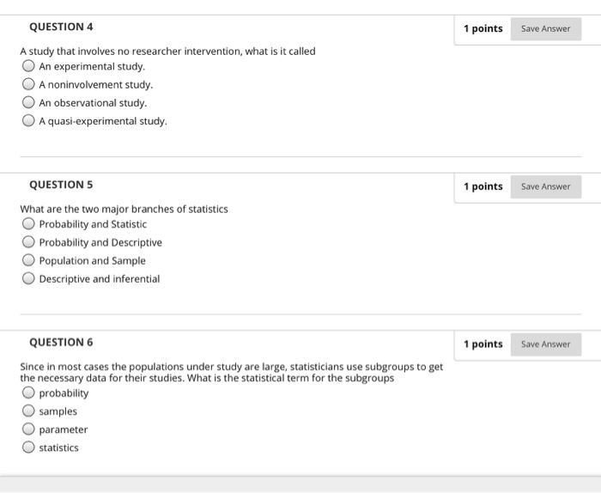This screenshot has height=493, width=601.
Task: Select "probability" for Question 6
Action: coord(28,393)
